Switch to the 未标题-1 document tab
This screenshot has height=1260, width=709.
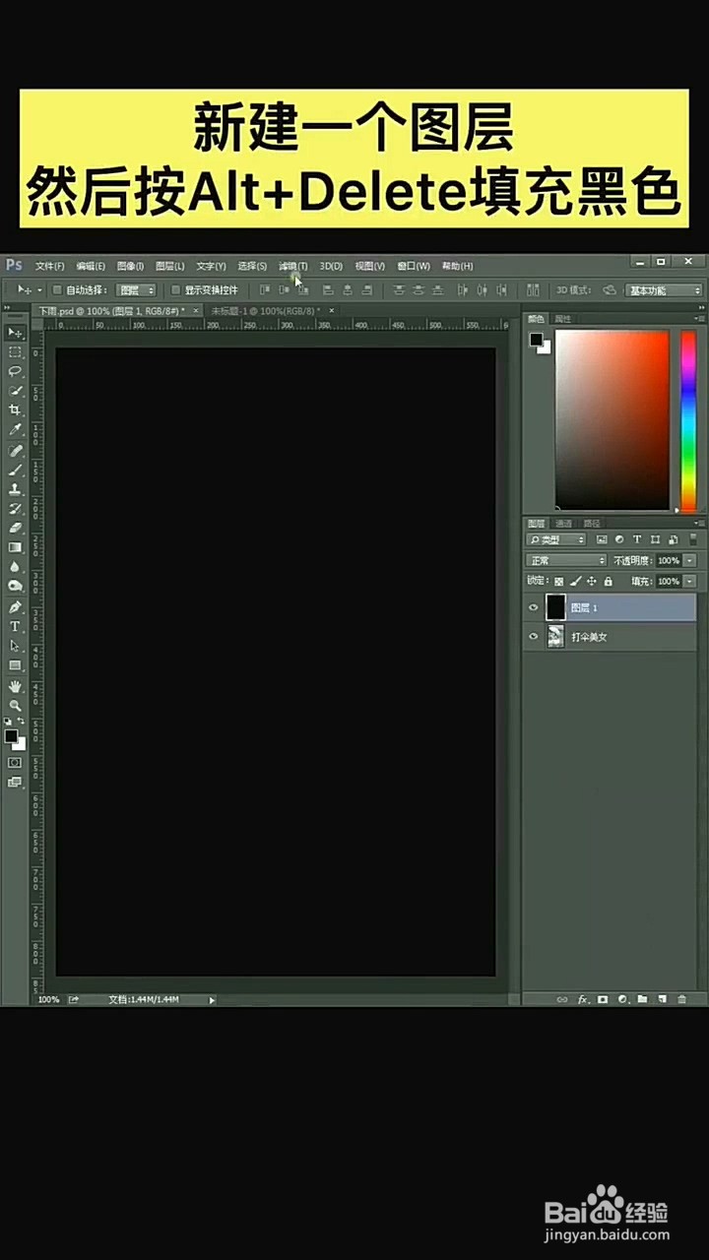(x=264, y=310)
